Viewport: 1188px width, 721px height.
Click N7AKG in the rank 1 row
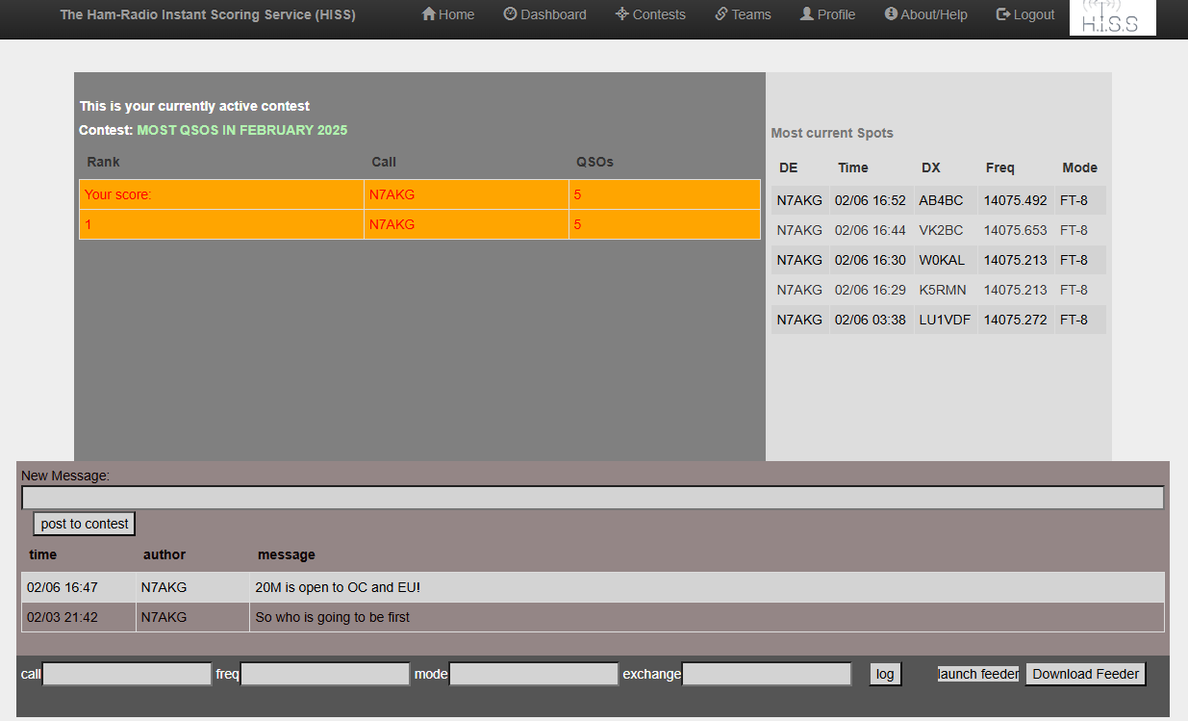[x=392, y=224]
